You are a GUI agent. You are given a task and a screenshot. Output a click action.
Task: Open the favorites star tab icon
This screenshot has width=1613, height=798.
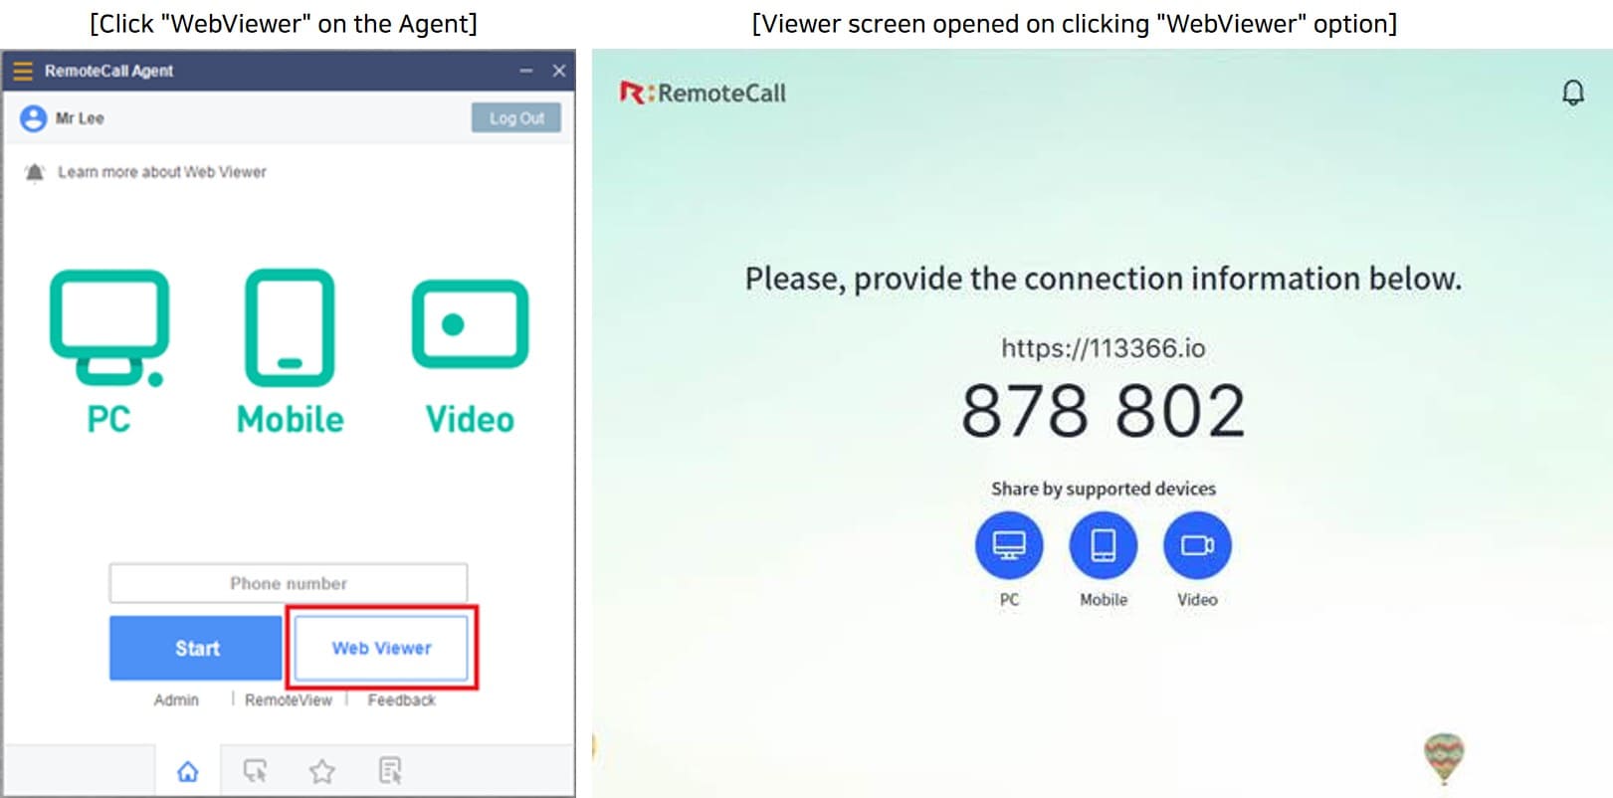322,771
